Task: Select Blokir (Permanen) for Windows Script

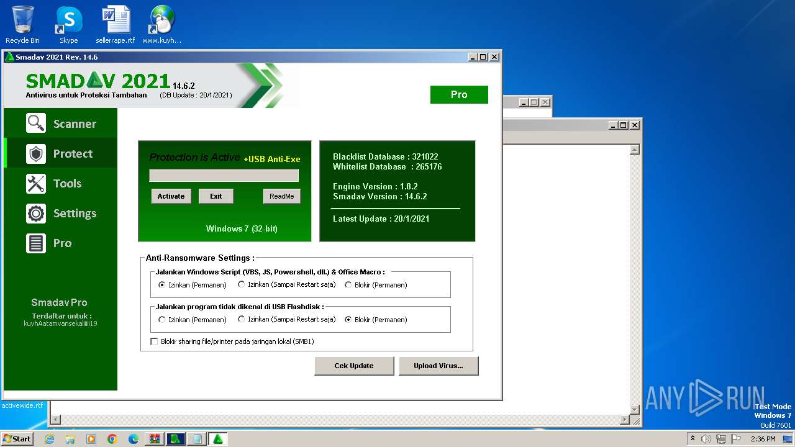Action: click(348, 285)
